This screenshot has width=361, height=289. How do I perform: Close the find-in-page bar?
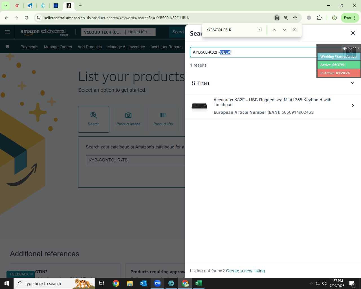294,30
